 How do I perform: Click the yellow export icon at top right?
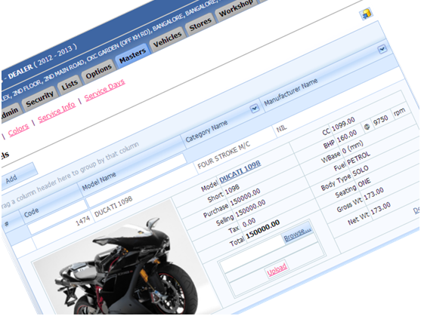pyautogui.click(x=367, y=14)
